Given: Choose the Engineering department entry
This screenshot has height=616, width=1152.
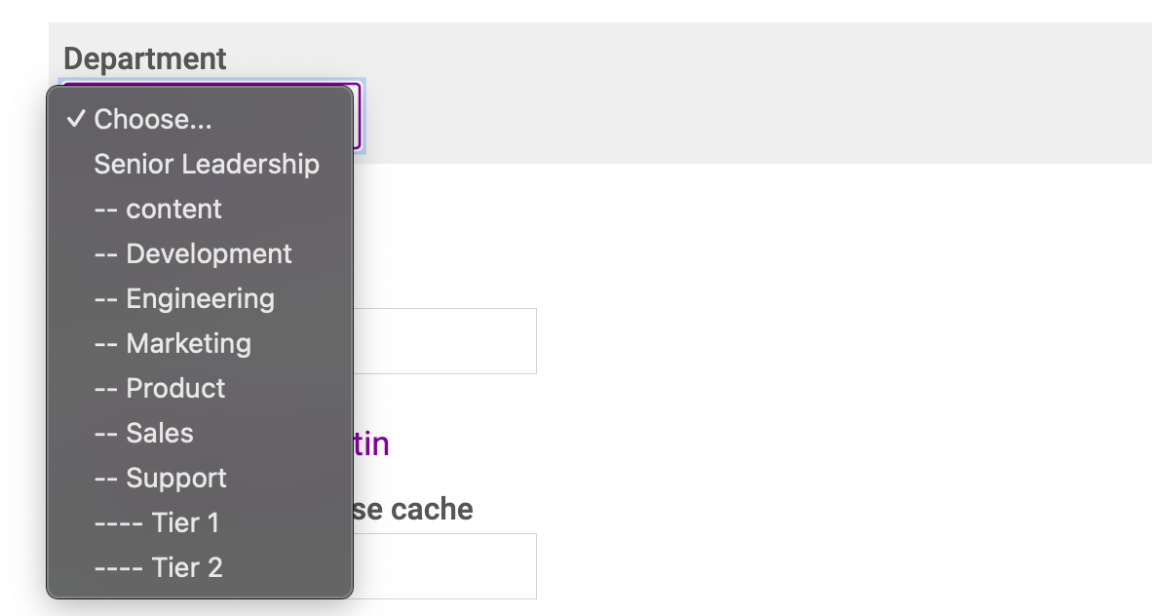Looking at the screenshot, I should click(x=200, y=298).
